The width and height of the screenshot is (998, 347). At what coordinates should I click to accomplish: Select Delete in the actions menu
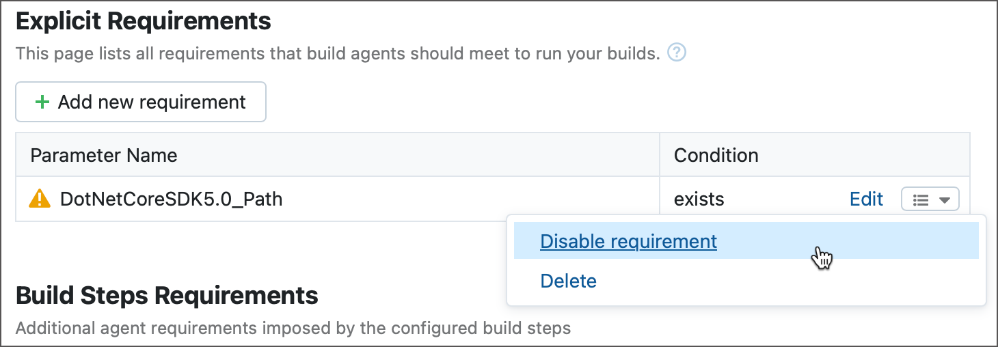coord(568,281)
